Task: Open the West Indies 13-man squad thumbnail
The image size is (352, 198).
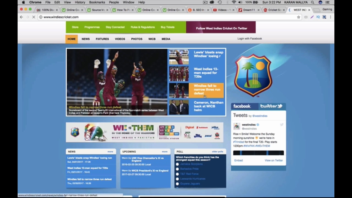Action: [179, 74]
